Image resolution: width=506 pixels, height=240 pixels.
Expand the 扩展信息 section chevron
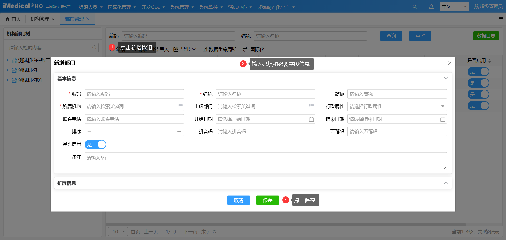(446, 183)
